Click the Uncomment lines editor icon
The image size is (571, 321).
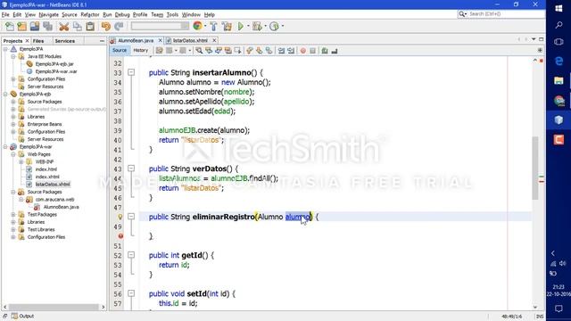(x=335, y=51)
